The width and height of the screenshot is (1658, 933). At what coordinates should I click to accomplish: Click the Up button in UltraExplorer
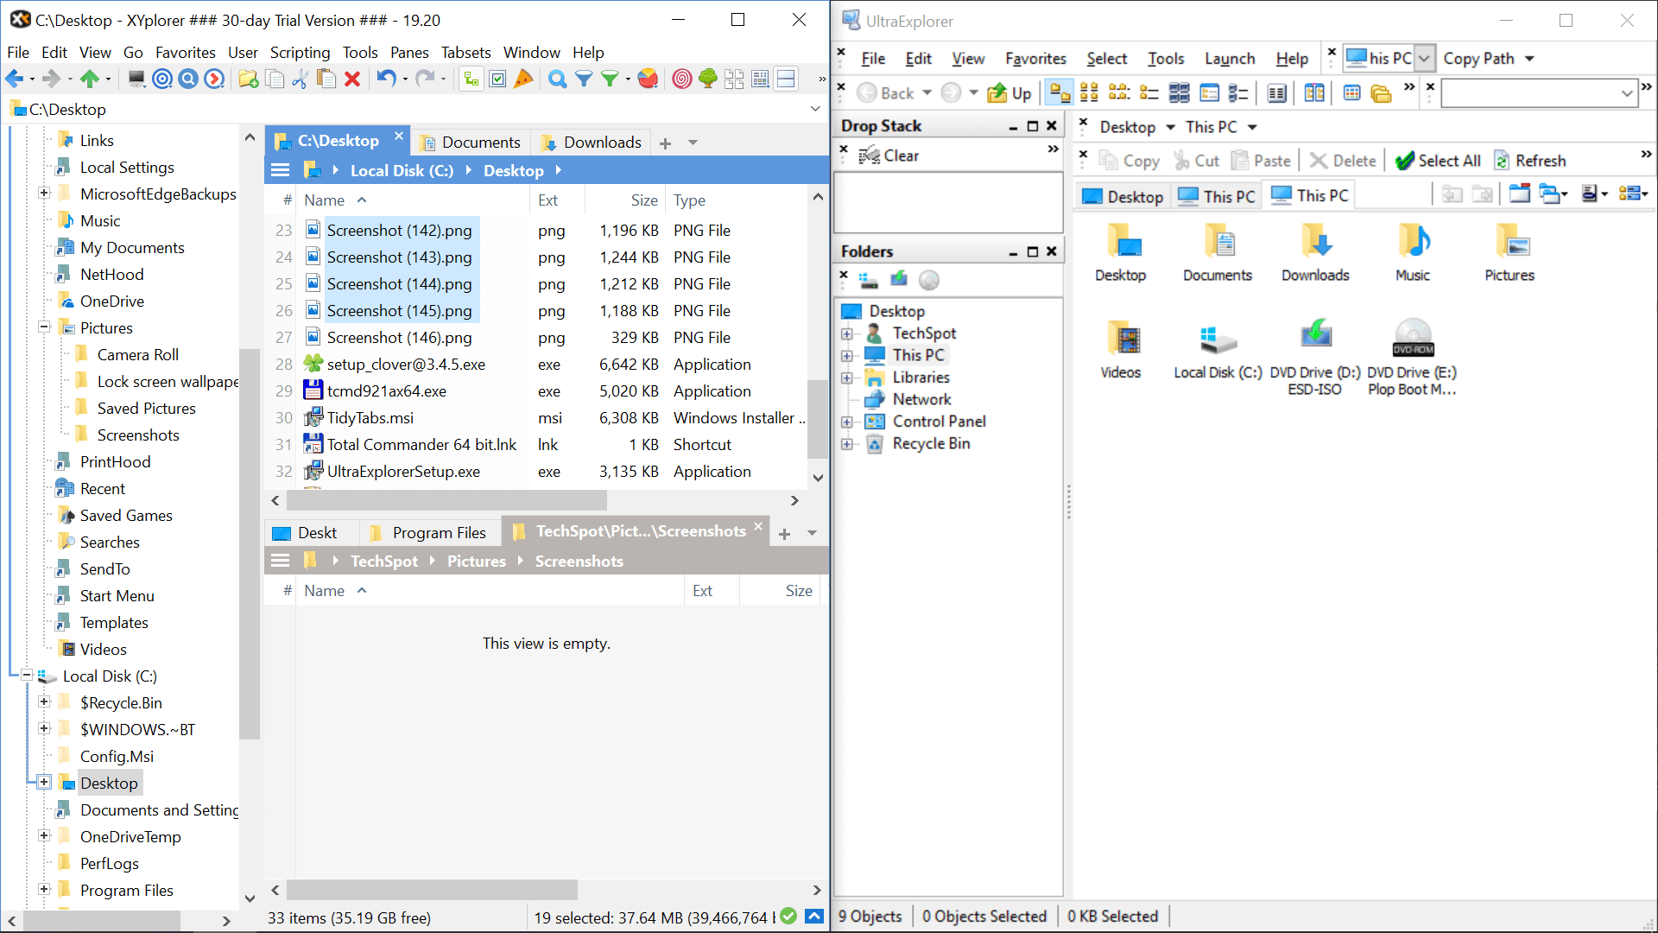coord(1009,93)
